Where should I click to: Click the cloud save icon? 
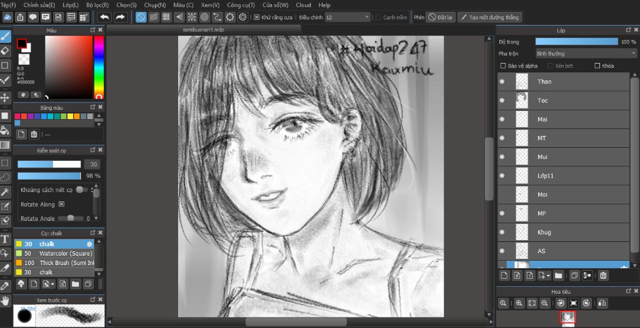[7, 17]
